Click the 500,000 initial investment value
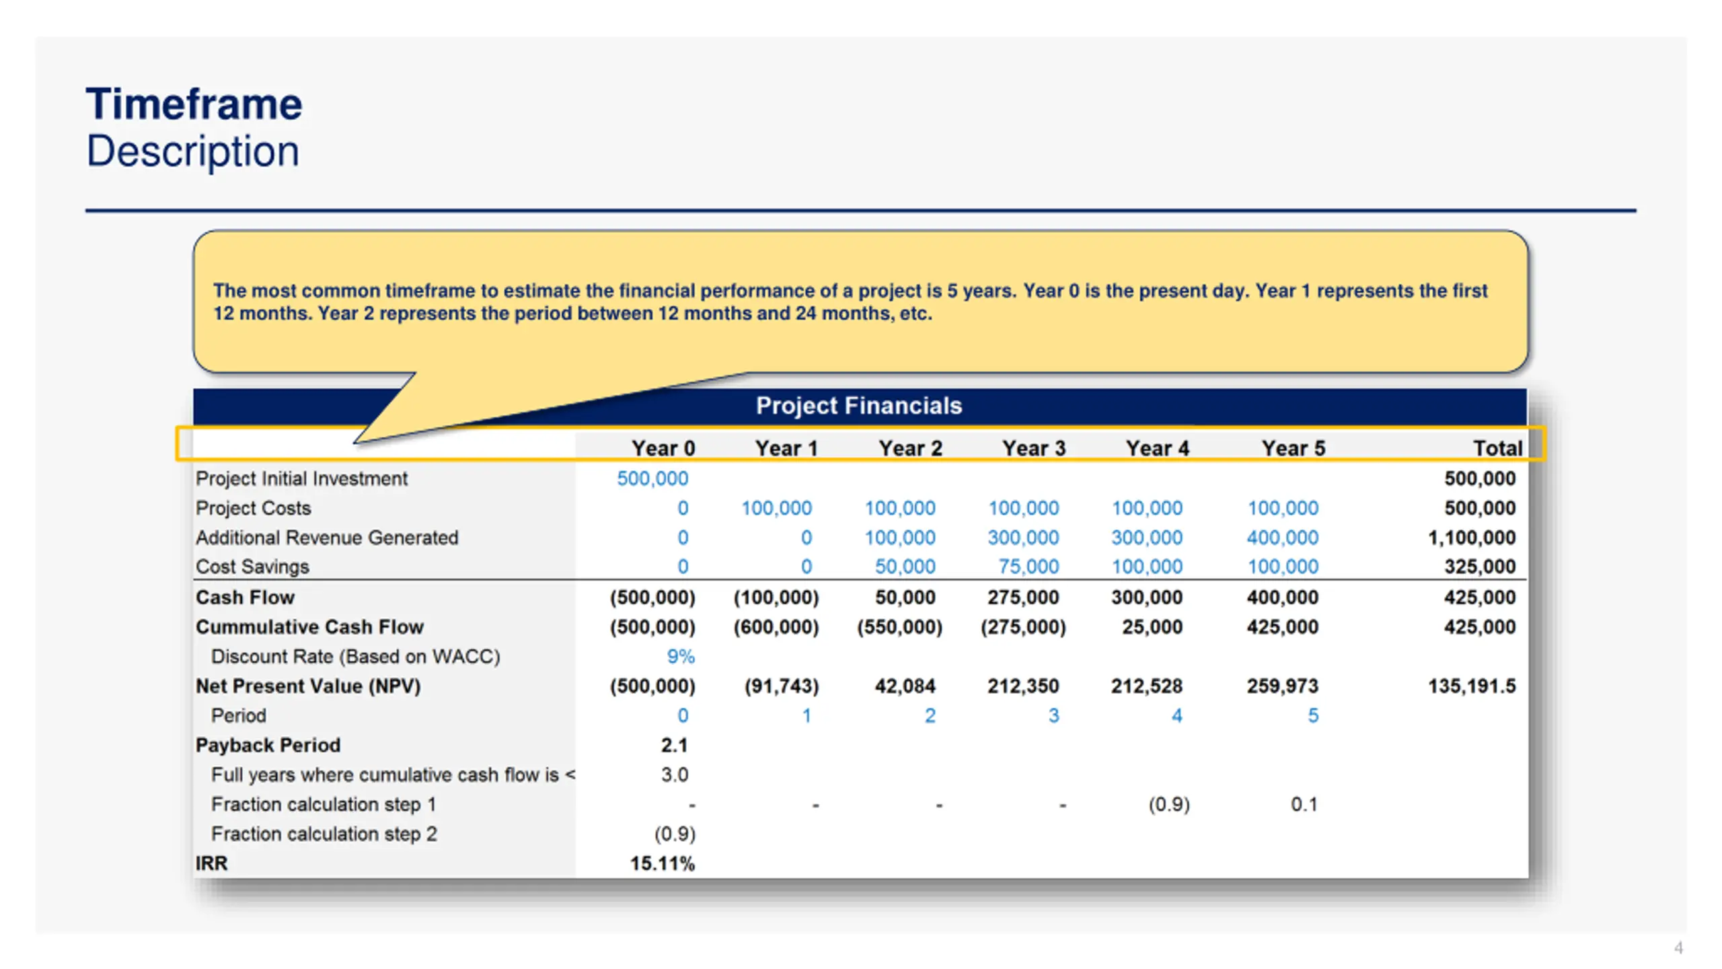1722x969 pixels. click(652, 478)
